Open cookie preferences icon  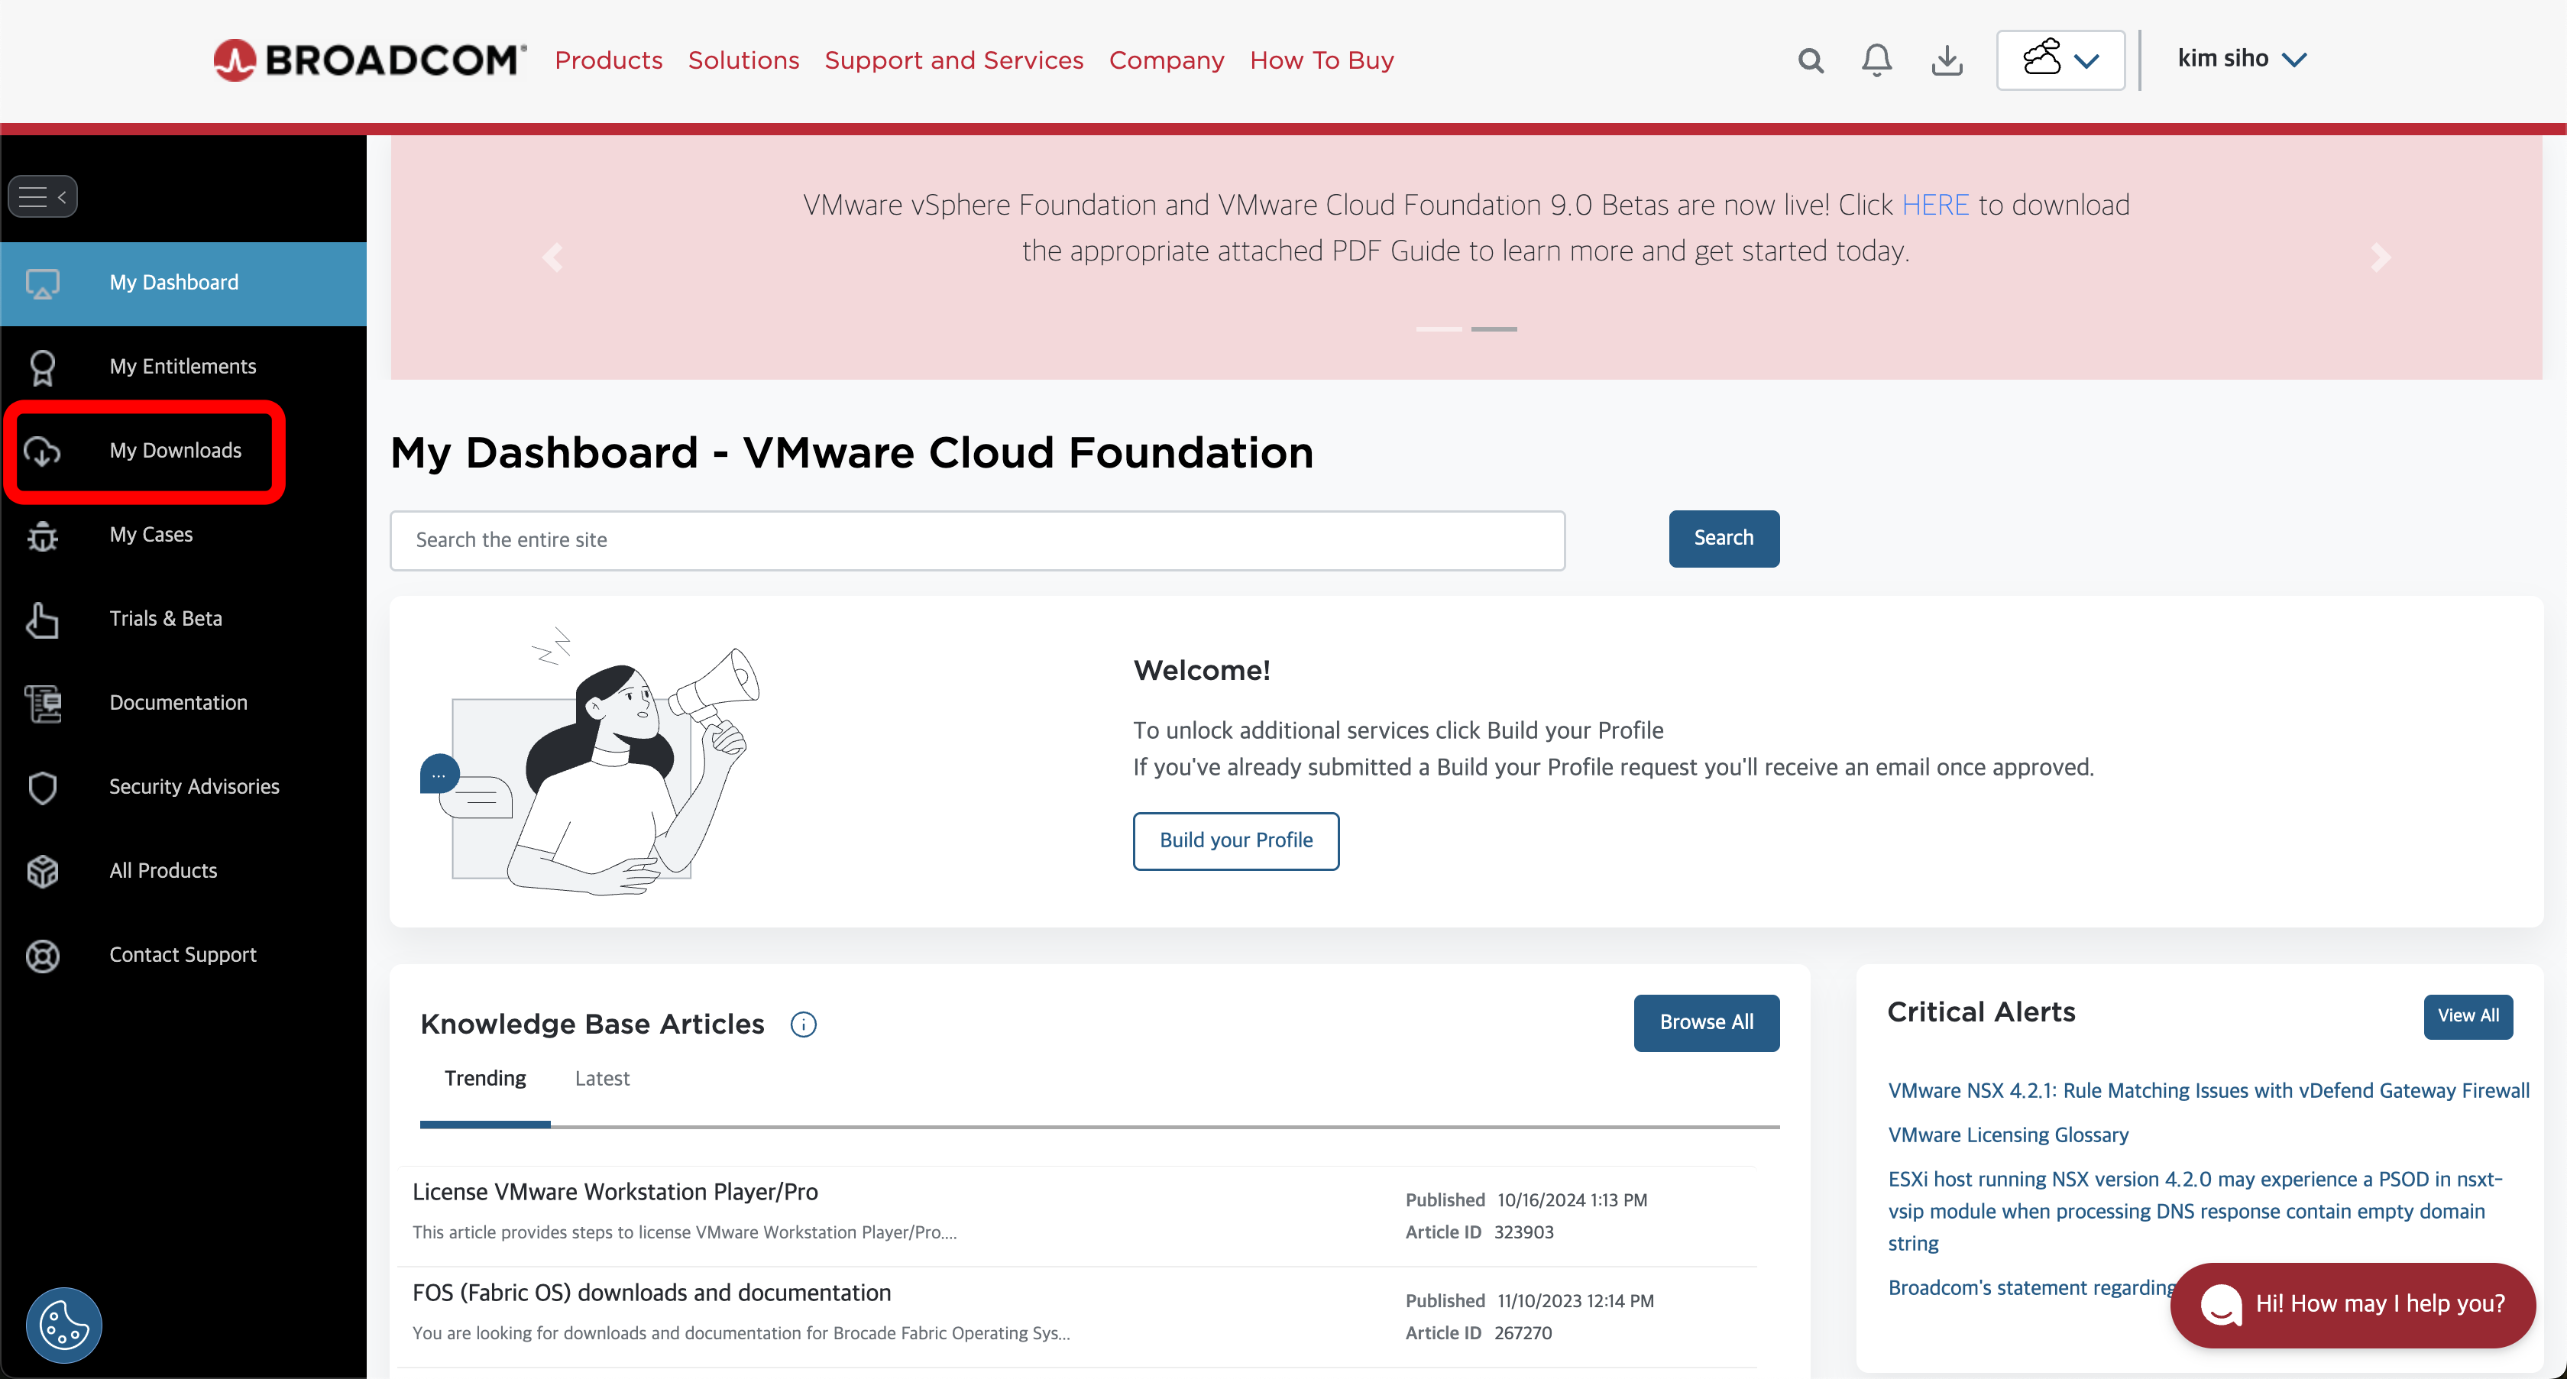click(63, 1326)
